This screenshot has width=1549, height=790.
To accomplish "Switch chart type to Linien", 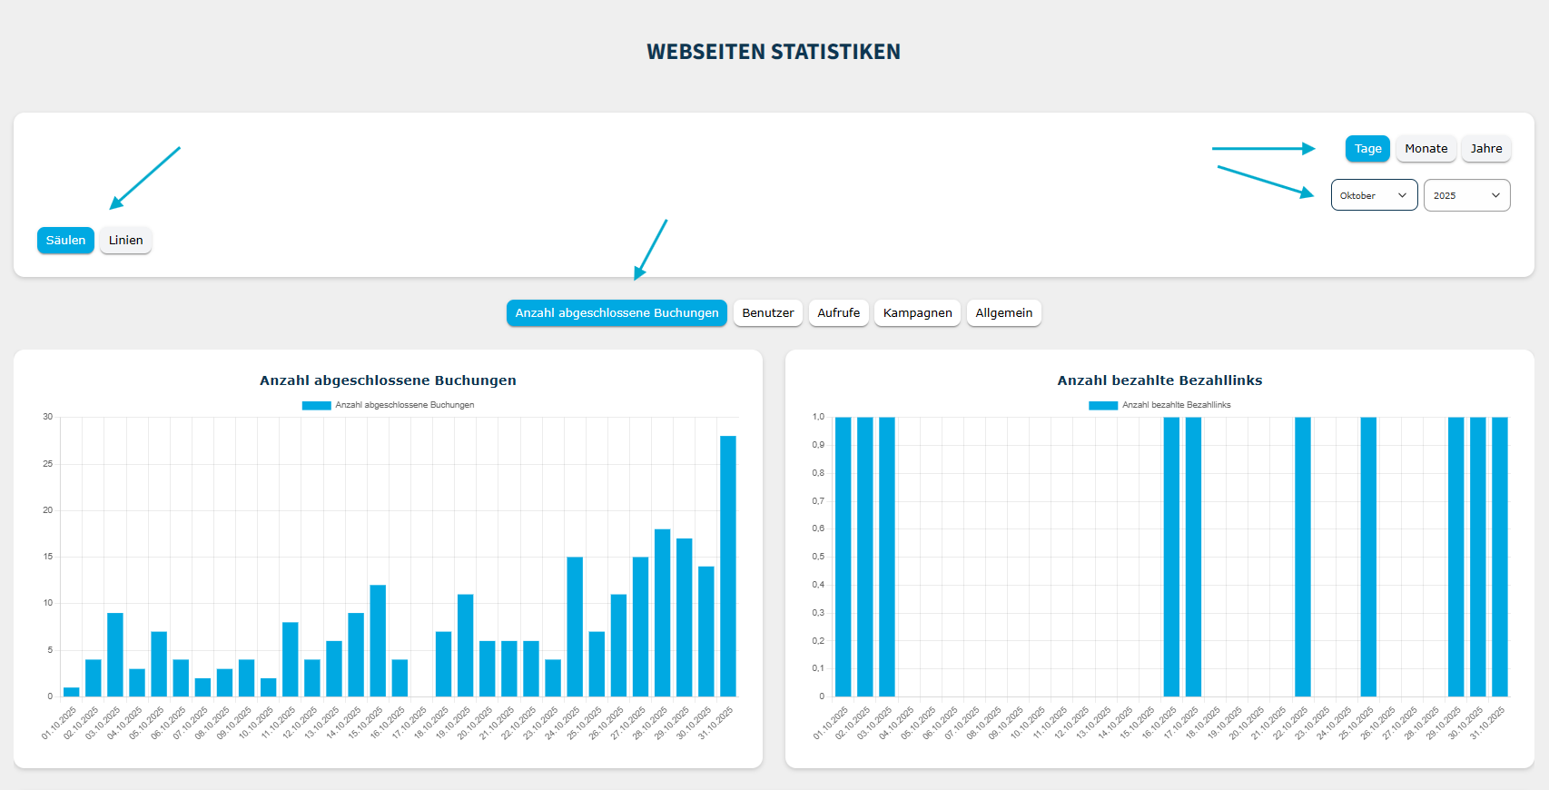I will click(x=125, y=241).
